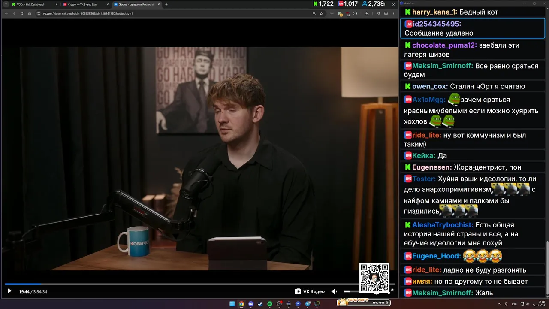Open the browser downloads icon

tap(367, 13)
